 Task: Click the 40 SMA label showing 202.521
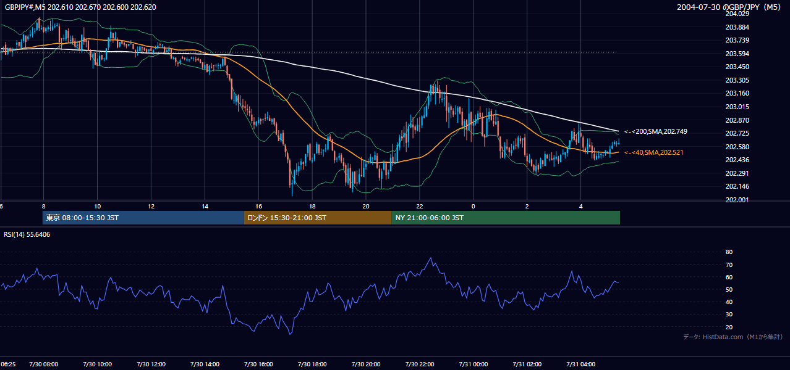[654, 152]
